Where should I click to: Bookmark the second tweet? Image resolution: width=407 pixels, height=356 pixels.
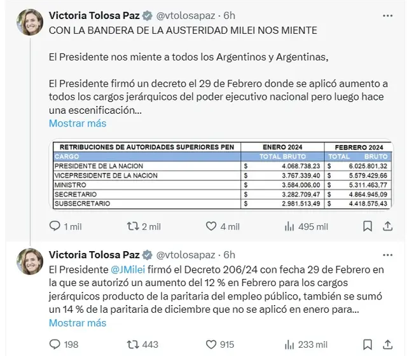tap(368, 345)
